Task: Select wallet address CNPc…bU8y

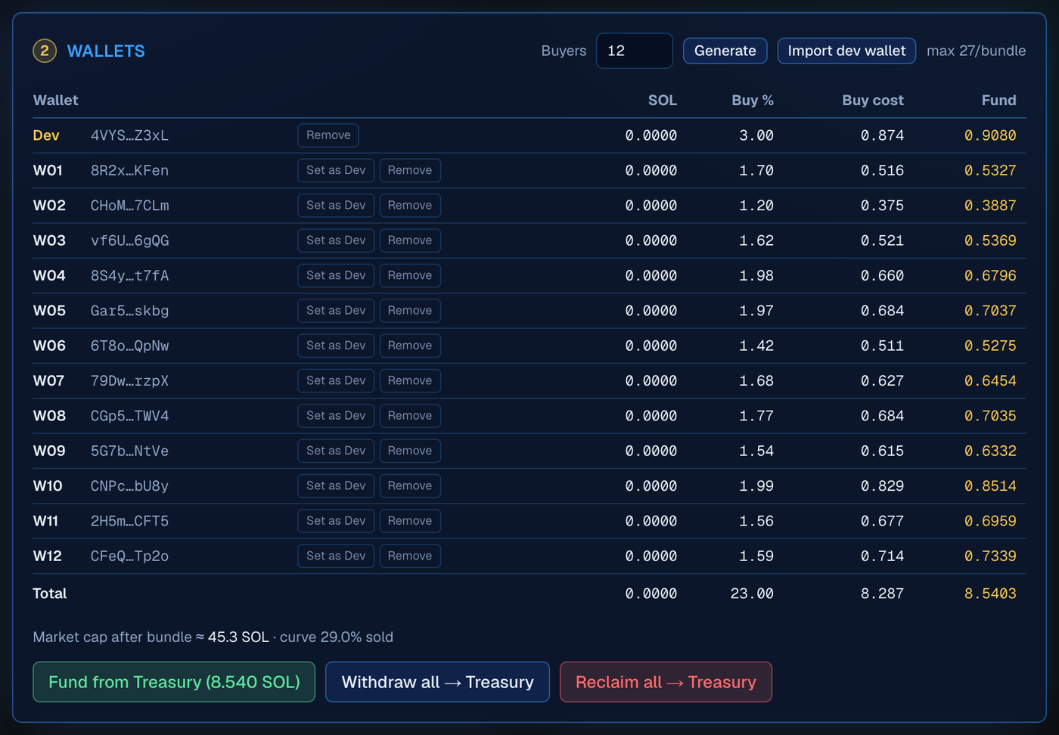Action: 129,486
